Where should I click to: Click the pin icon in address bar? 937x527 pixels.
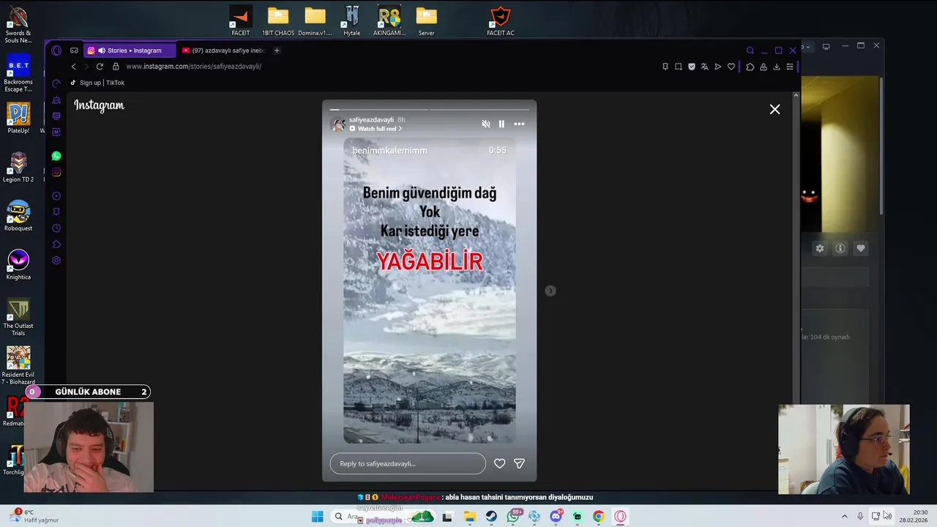point(665,67)
